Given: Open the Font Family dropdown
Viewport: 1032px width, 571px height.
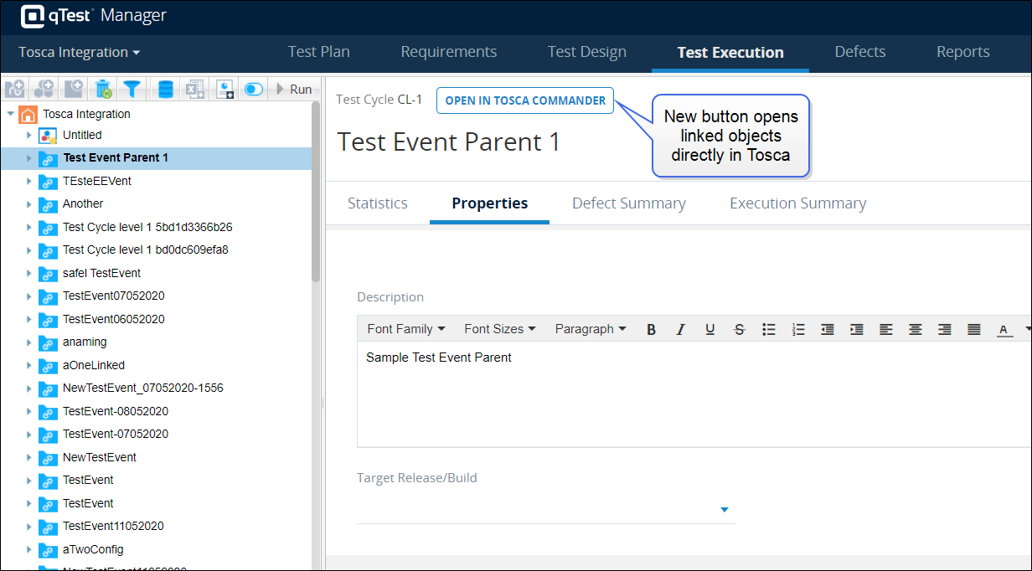Looking at the screenshot, I should (x=405, y=329).
